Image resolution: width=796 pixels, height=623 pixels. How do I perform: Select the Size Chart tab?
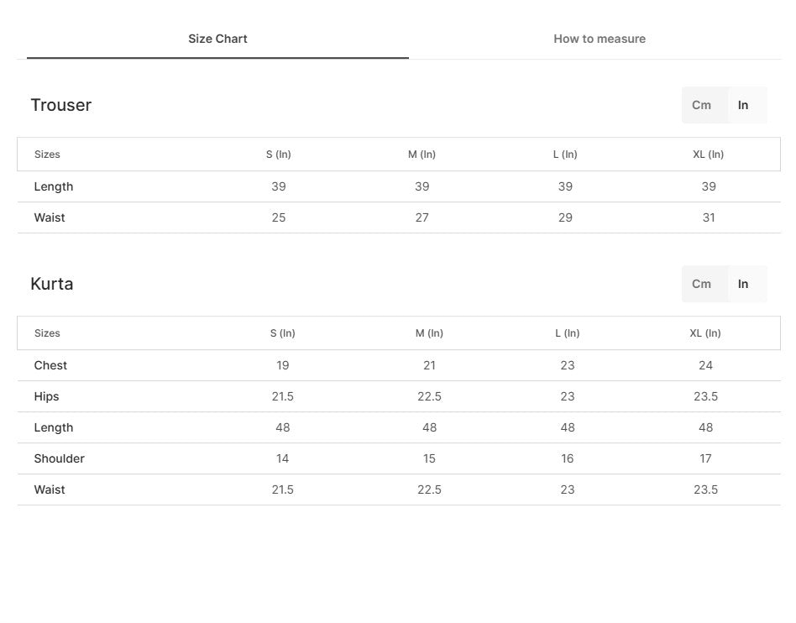coord(217,39)
